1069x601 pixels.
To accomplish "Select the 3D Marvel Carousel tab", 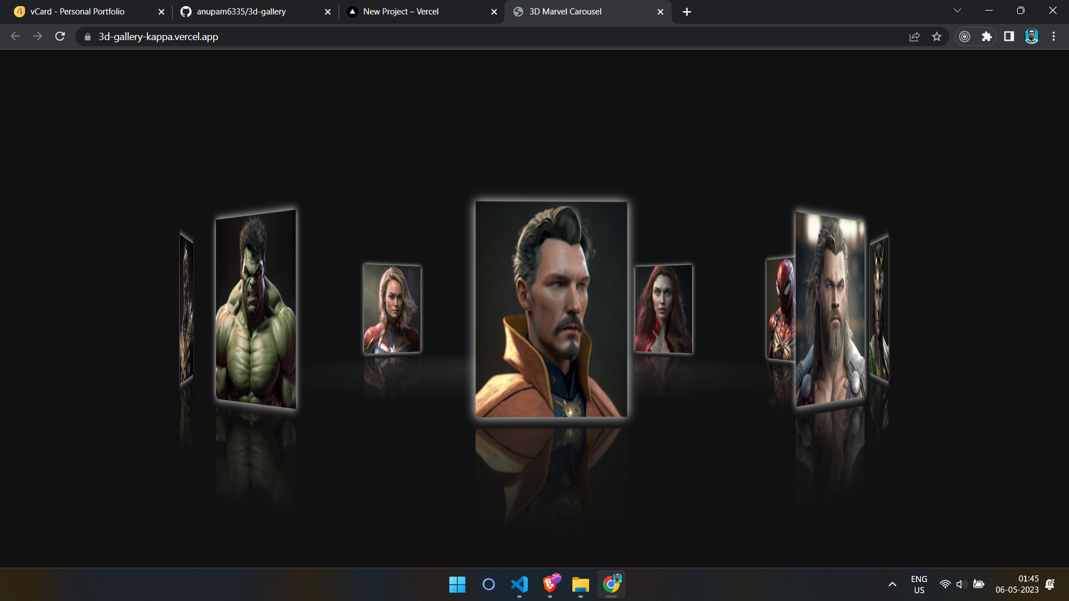I will coord(587,12).
